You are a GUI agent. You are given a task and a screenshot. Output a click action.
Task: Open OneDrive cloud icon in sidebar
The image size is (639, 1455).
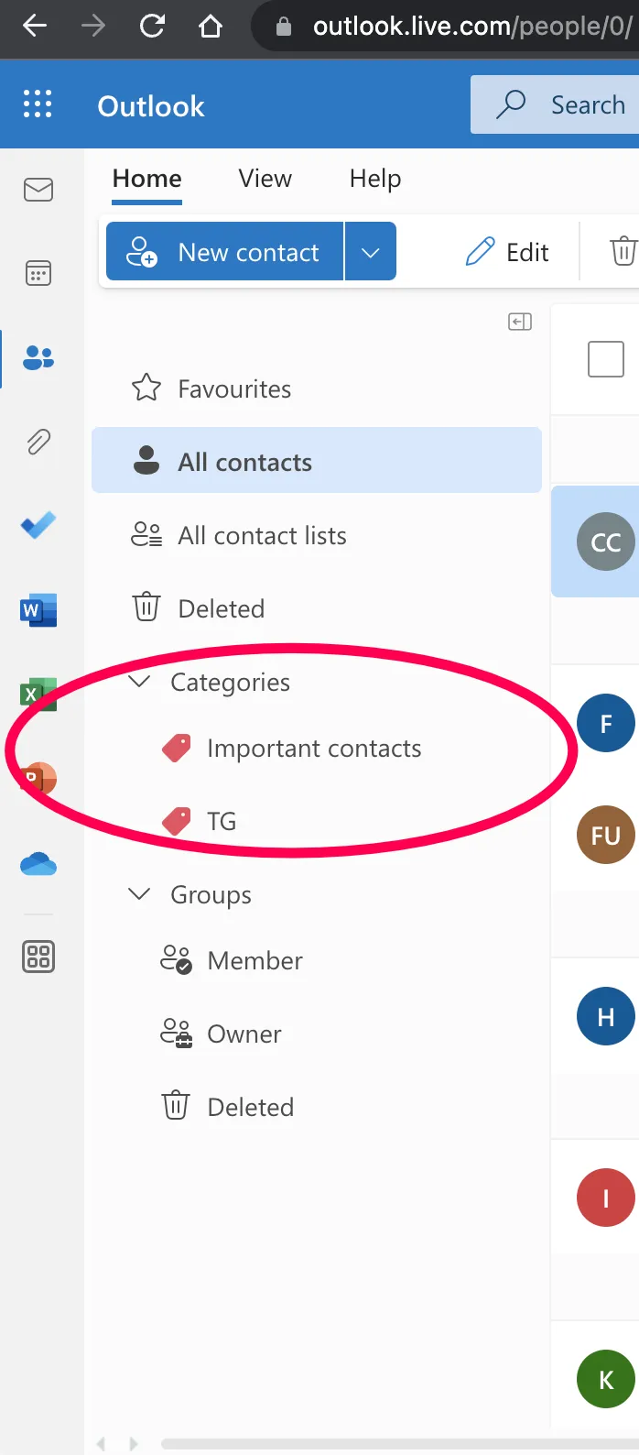pos(38,864)
